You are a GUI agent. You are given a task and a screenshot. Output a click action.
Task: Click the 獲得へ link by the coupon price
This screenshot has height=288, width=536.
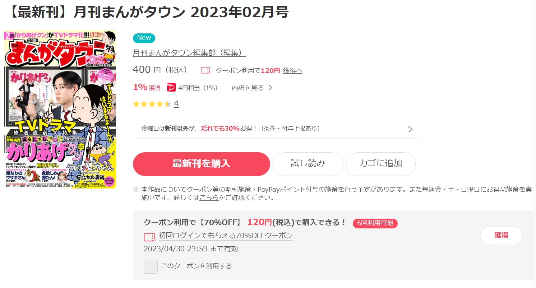point(292,70)
